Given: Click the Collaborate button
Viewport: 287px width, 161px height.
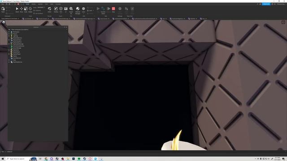Looking at the screenshot, I should click(266, 4).
